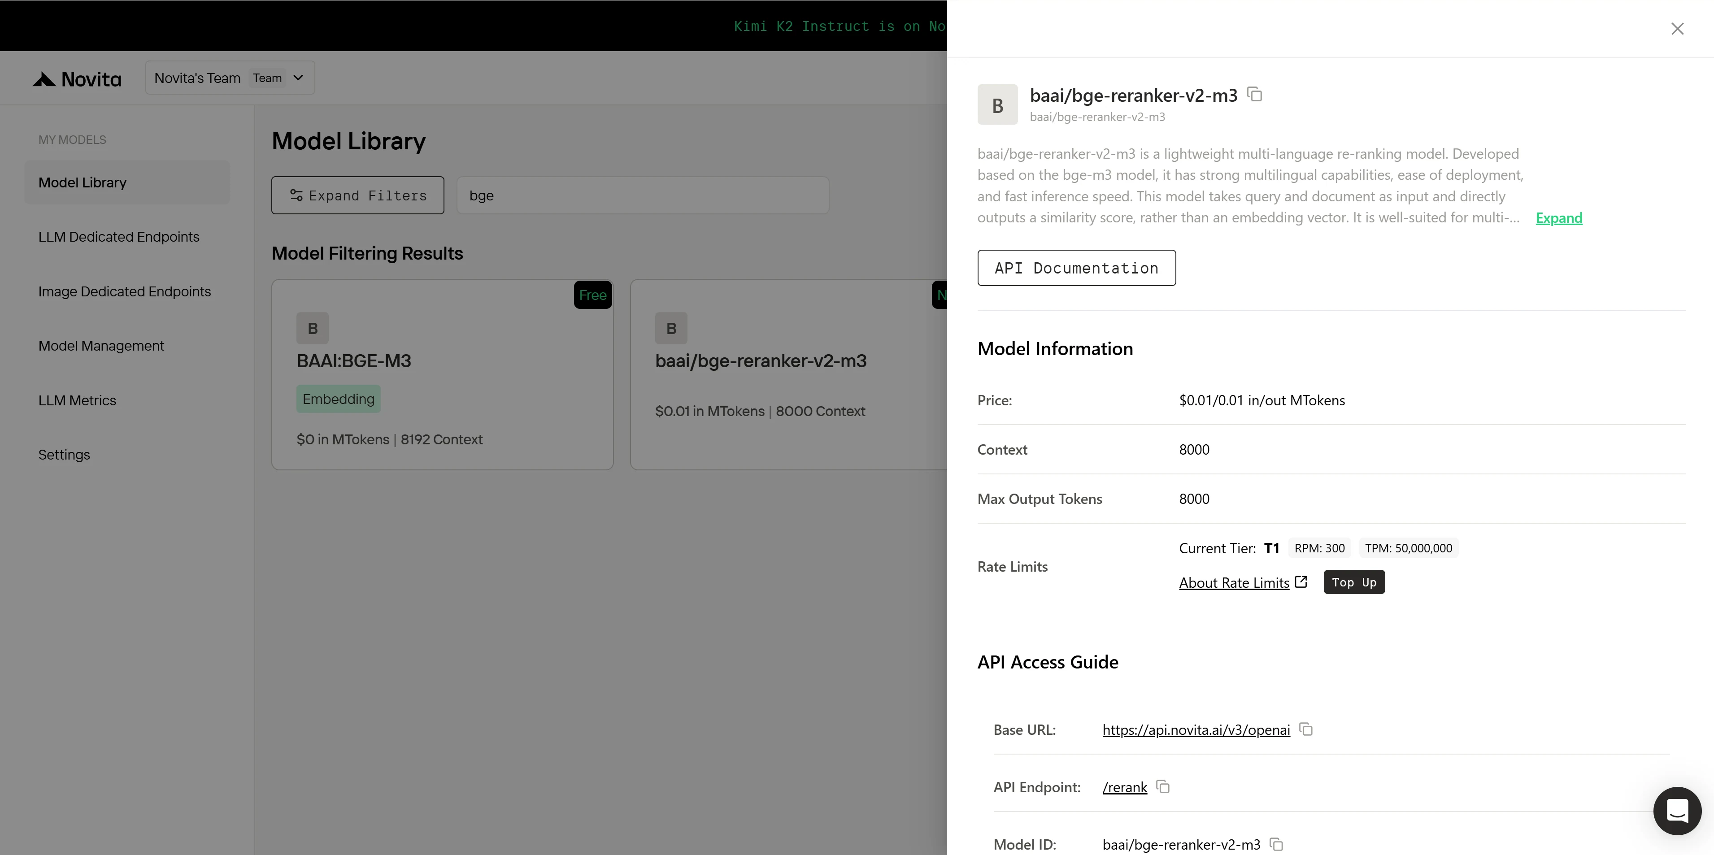
Task: Click the price value '$0.01/0.01 in/out MTokens'
Action: pyautogui.click(x=1262, y=400)
